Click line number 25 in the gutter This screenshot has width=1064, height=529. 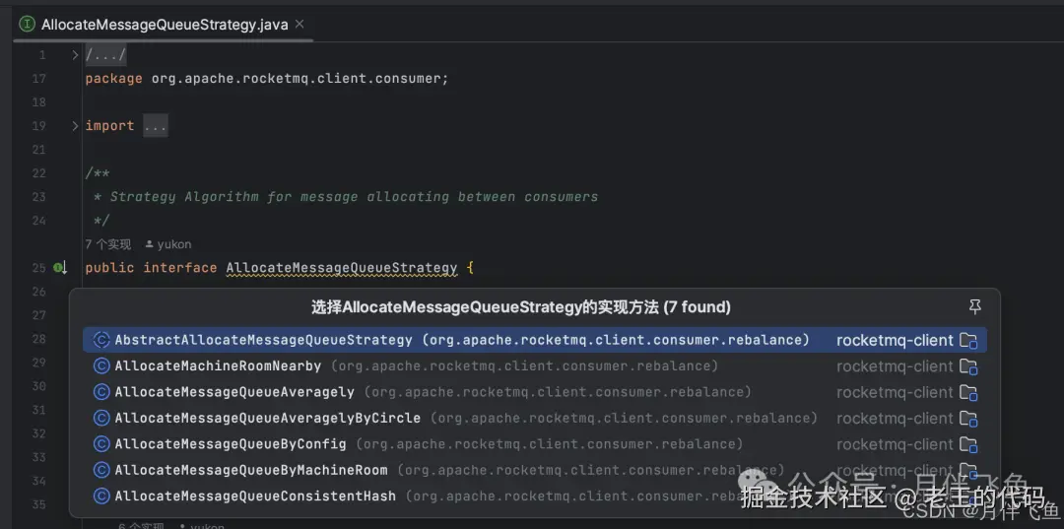pyautogui.click(x=38, y=268)
